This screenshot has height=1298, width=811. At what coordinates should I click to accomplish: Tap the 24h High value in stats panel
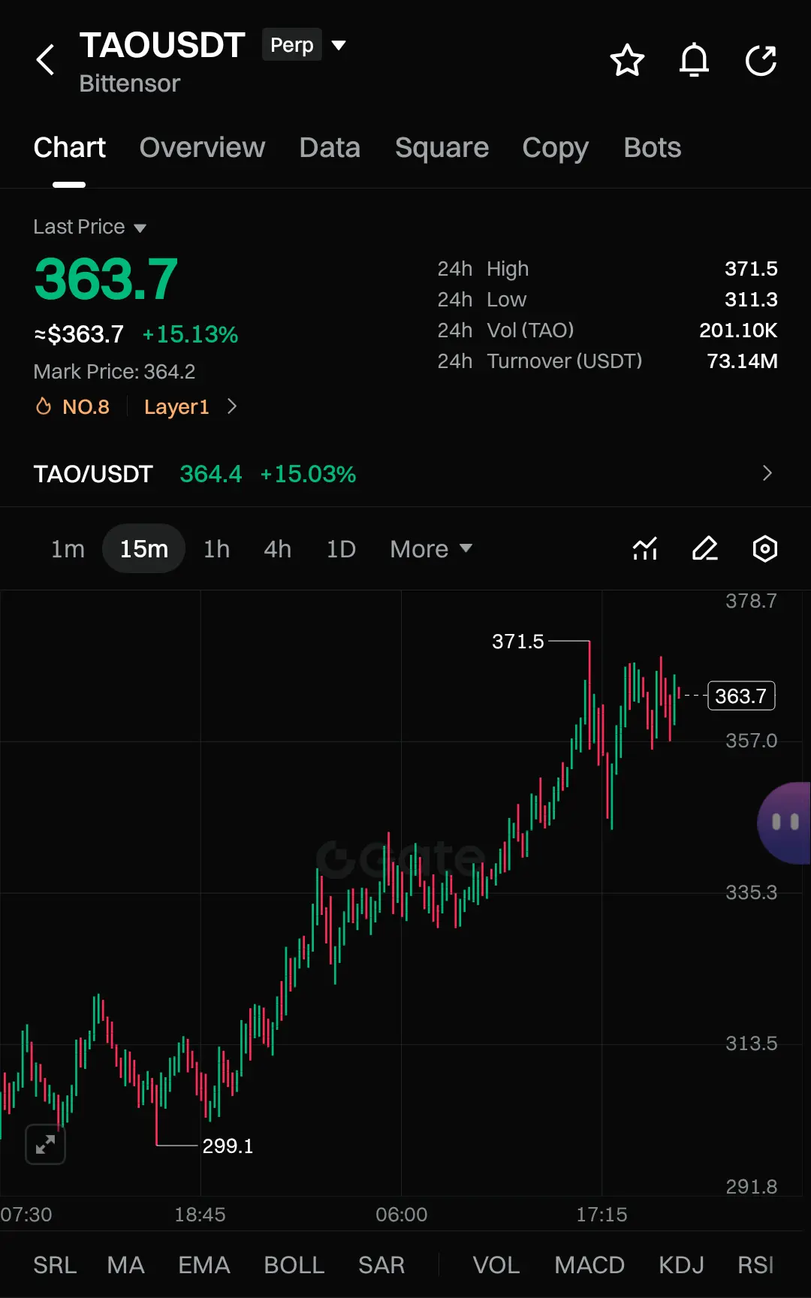tap(751, 269)
